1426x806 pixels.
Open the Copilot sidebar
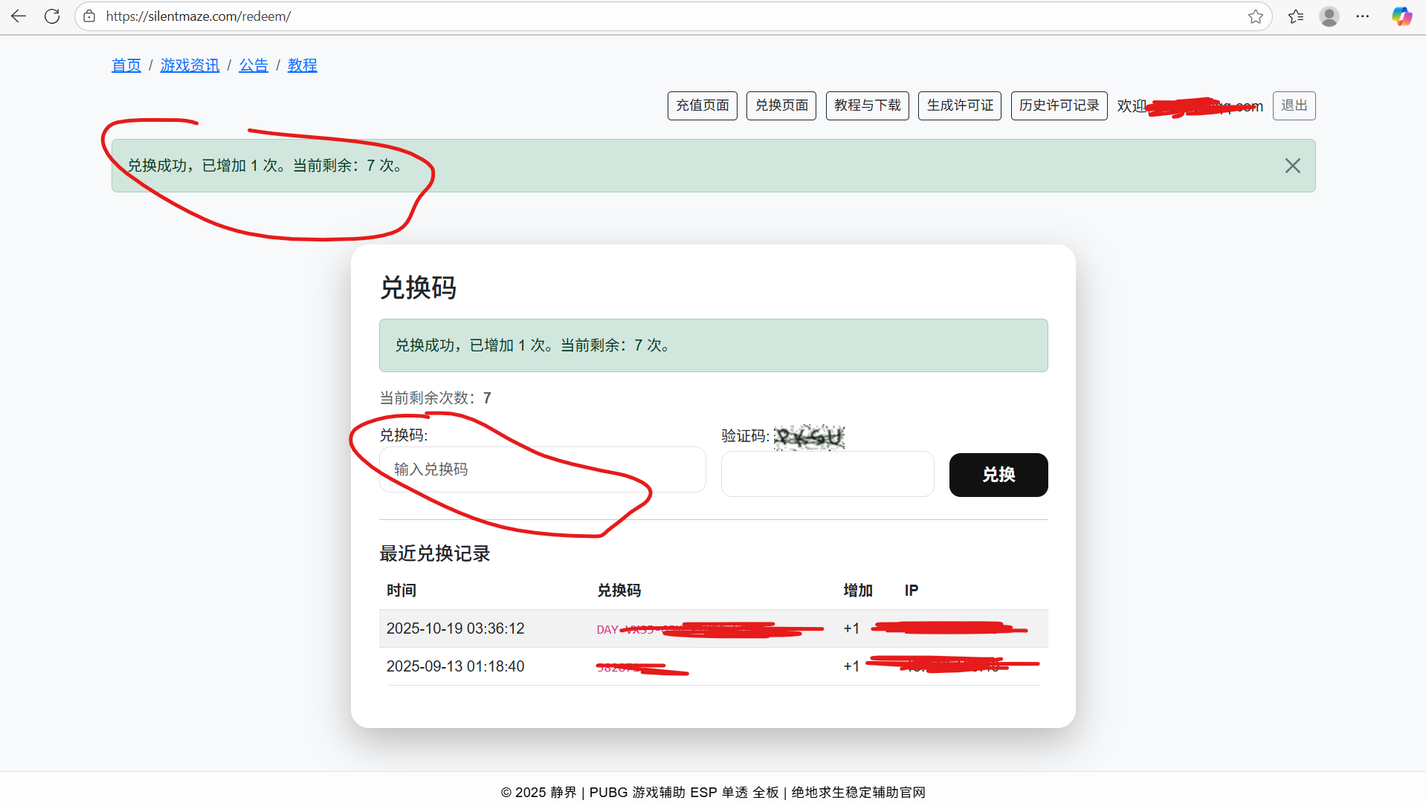click(x=1401, y=16)
